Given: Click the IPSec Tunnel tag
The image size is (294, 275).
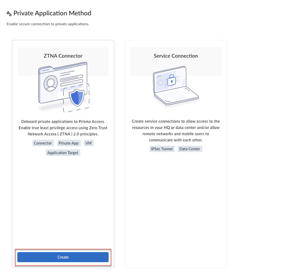Looking at the screenshot, I should tap(162, 149).
